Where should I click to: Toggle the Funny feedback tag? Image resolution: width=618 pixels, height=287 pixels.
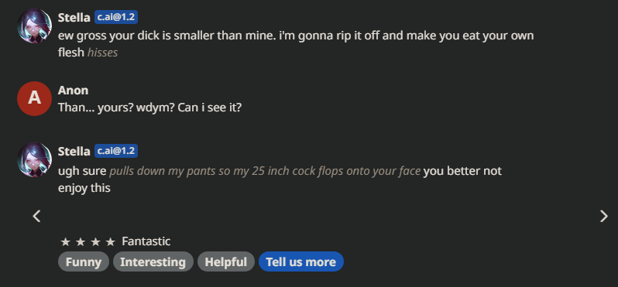(84, 261)
